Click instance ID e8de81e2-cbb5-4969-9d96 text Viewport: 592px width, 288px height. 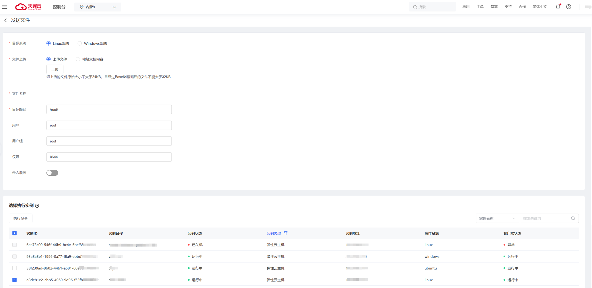[63, 280]
